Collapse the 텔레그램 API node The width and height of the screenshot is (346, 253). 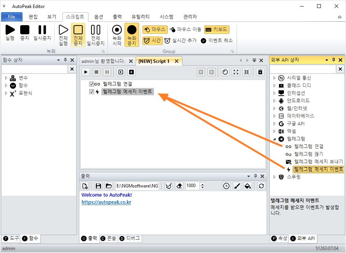pyautogui.click(x=274, y=139)
